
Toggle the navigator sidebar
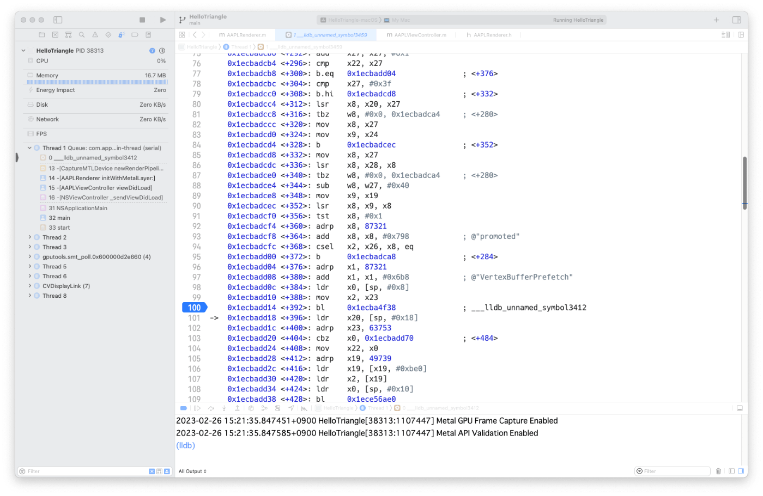point(58,20)
